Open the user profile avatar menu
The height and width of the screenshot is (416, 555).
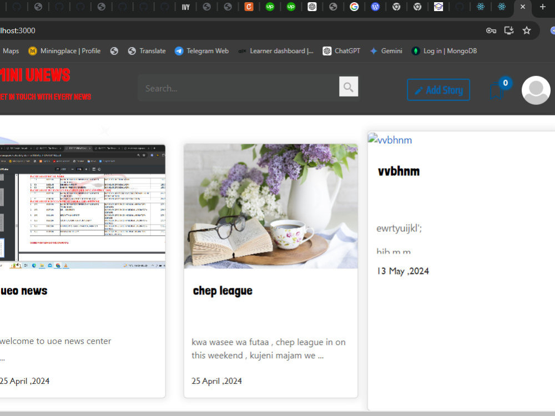coord(535,90)
